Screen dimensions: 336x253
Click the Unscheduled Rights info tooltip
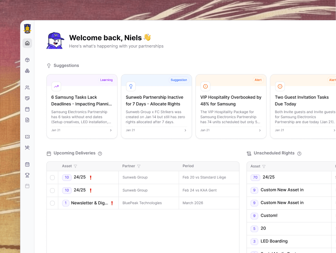(299, 153)
